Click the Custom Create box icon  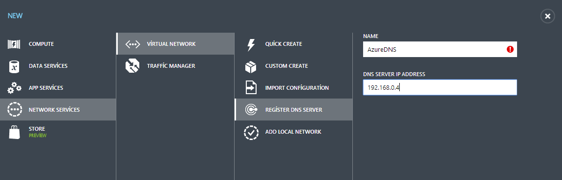click(251, 66)
